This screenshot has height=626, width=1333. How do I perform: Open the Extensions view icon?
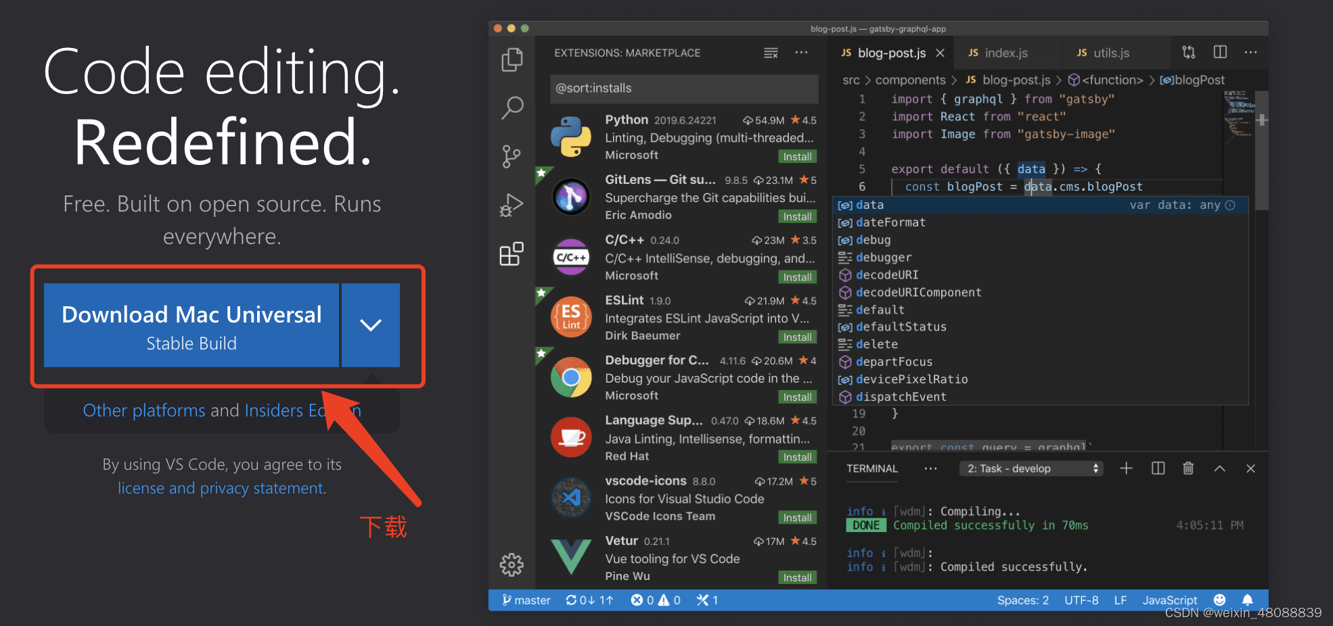(512, 254)
